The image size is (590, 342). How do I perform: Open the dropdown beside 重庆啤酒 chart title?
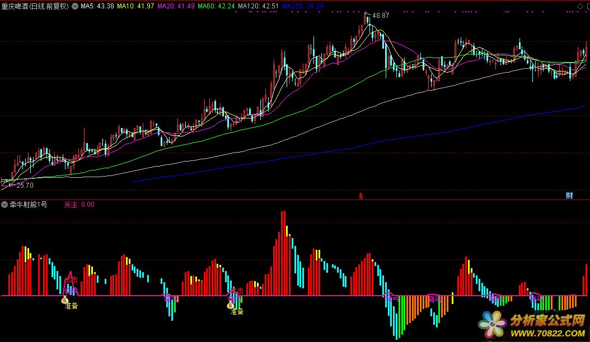75,6
